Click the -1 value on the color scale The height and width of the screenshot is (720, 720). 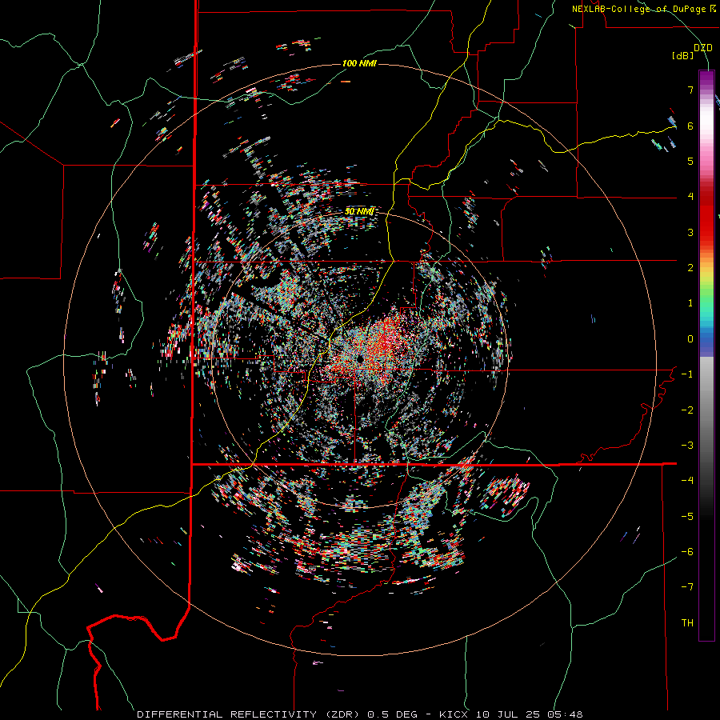click(687, 374)
